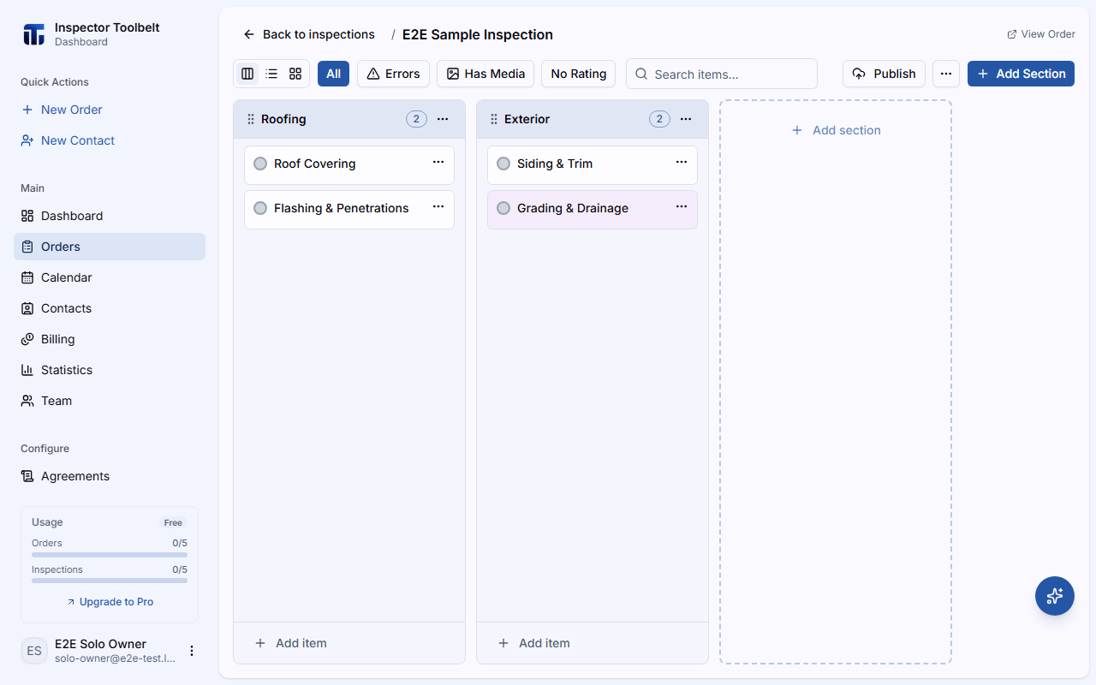Open the Exterior section options menu
1096x685 pixels.
[686, 119]
